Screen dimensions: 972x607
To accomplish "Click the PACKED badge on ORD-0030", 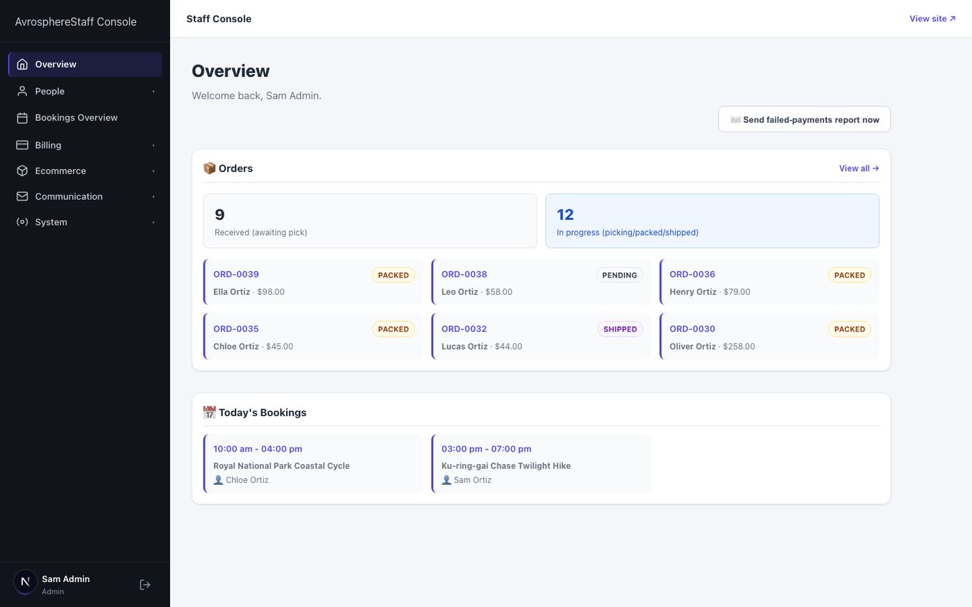I will 849,330.
